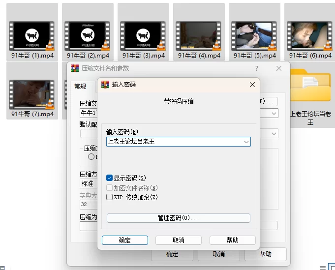
Task: Click the ? help icon in 压缩文件名和参数 window
Action: 257,68
